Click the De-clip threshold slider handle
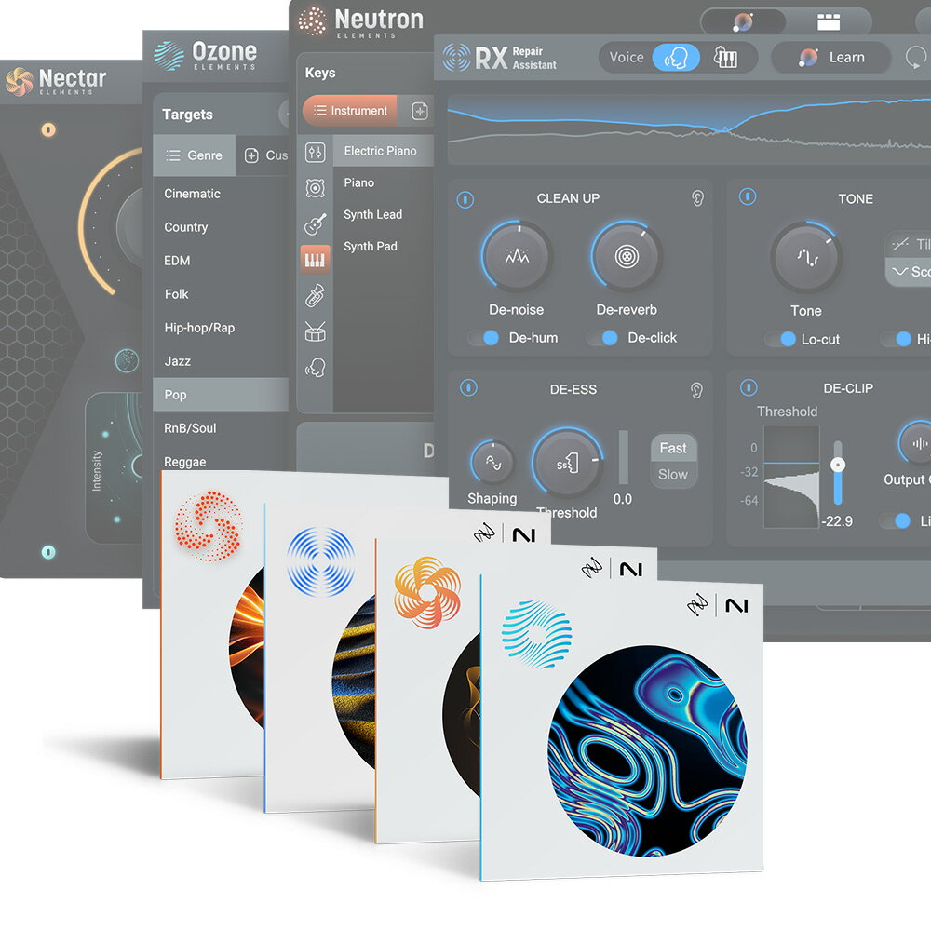Image resolution: width=931 pixels, height=931 pixels. point(838,465)
